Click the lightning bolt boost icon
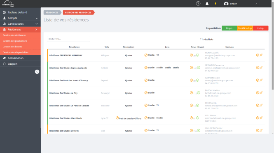Viewport: 274px width, 153px height. (x=215, y=3)
